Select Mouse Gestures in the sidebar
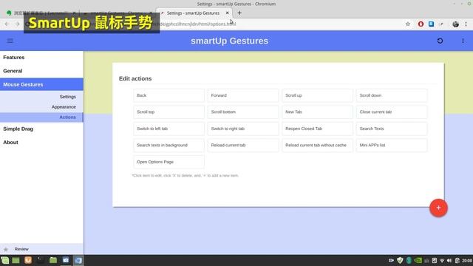This screenshot has width=473, height=266. click(41, 84)
